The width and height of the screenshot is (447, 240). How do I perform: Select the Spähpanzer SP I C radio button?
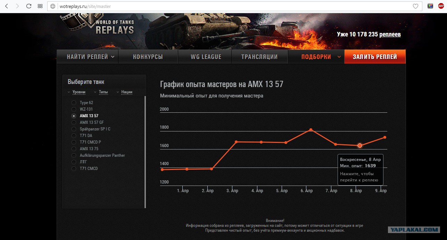click(x=74, y=129)
